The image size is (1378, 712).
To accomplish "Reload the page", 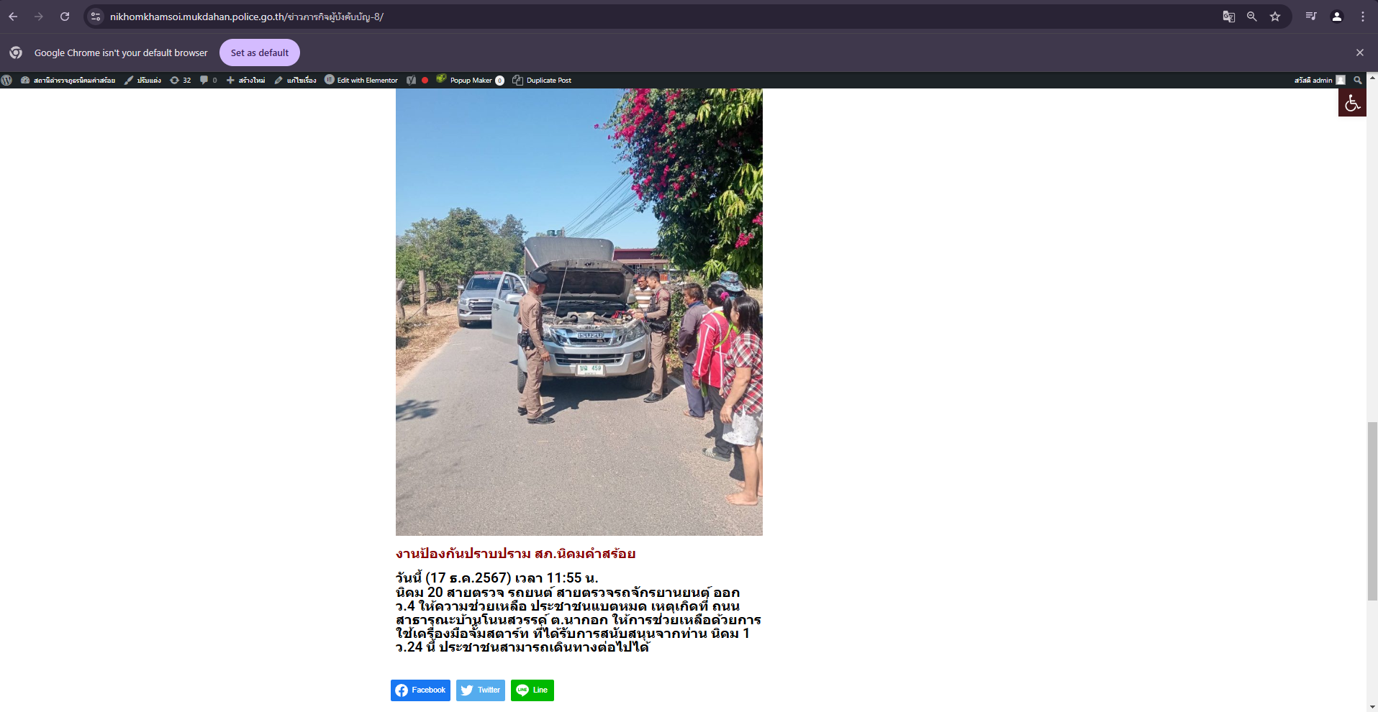I will pos(65,17).
